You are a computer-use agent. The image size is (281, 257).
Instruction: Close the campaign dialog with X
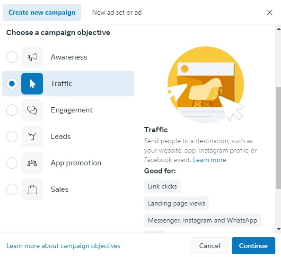click(270, 12)
